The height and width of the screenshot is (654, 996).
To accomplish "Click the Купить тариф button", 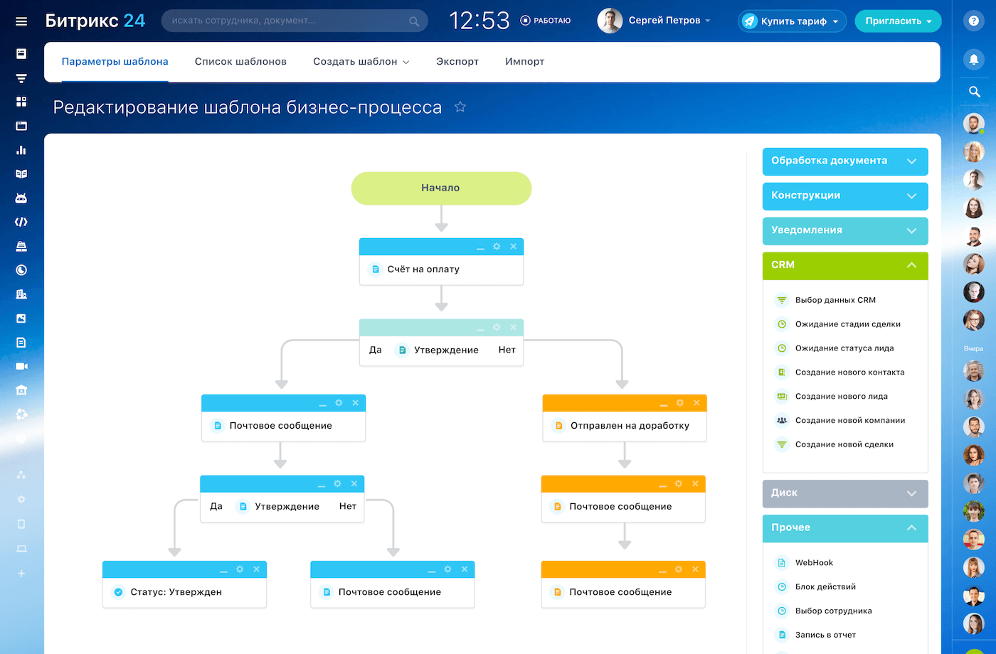I will 792,21.
